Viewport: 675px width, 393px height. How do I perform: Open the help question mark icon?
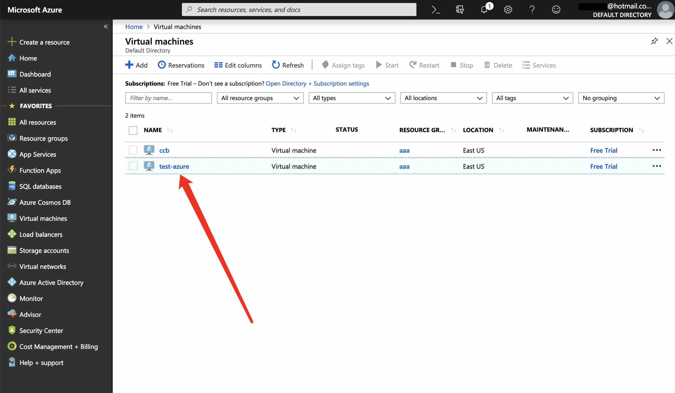pyautogui.click(x=532, y=10)
